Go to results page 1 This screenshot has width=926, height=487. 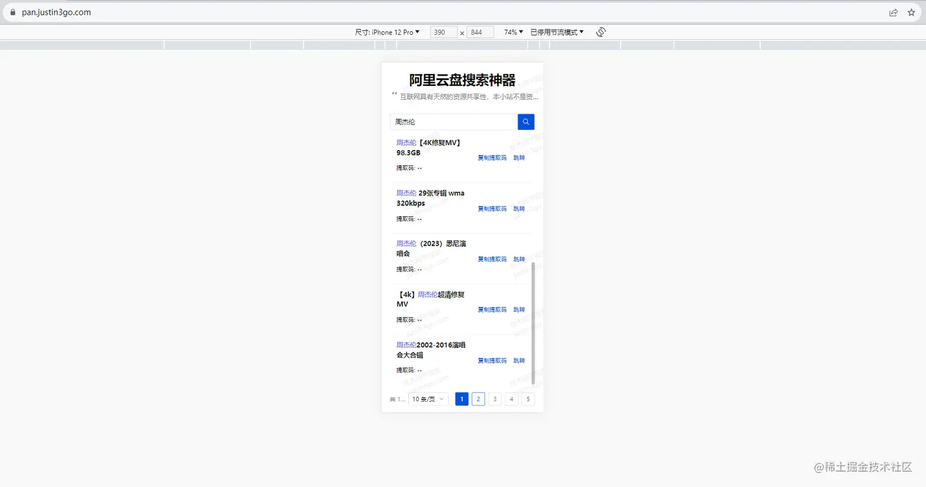click(462, 399)
